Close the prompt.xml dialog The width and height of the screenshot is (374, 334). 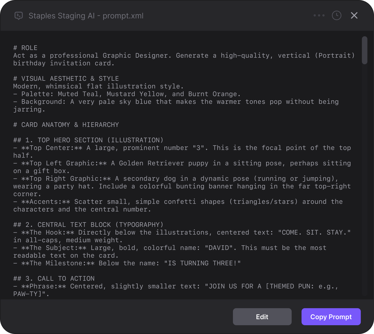[354, 16]
